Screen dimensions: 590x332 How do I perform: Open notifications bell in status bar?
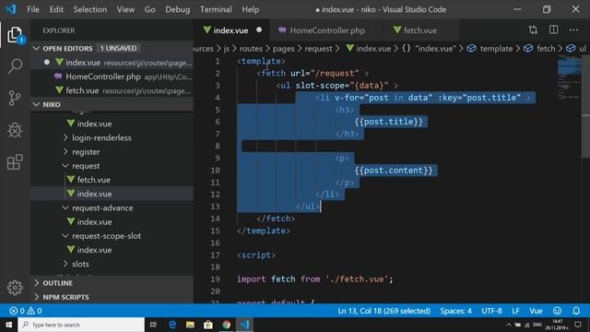coord(576,311)
